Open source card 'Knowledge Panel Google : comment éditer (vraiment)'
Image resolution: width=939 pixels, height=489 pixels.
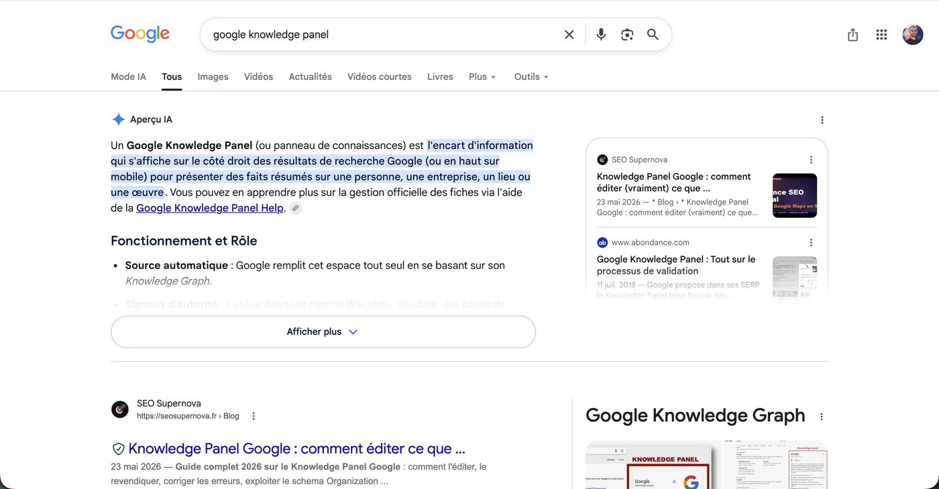coord(674,182)
